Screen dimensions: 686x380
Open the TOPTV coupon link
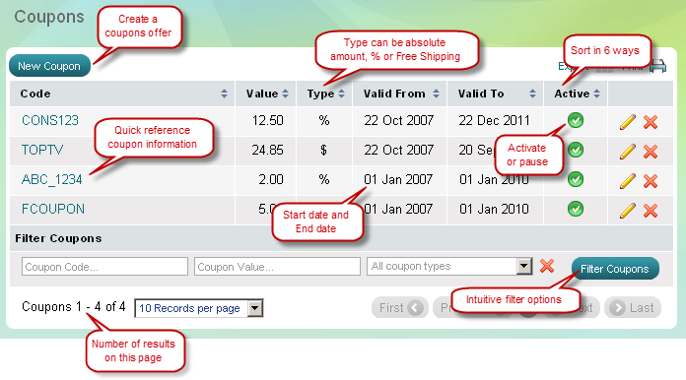42,150
